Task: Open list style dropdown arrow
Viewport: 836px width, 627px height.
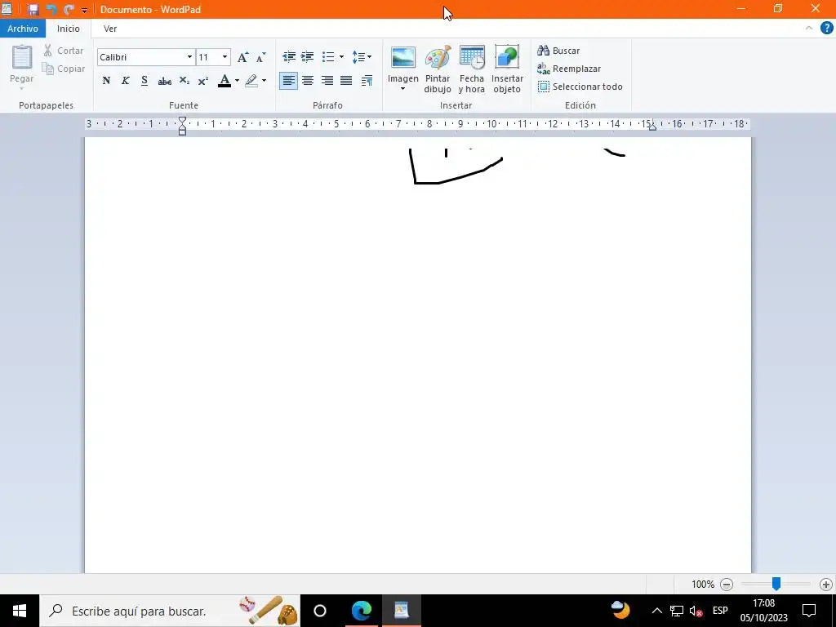Action: click(x=341, y=56)
